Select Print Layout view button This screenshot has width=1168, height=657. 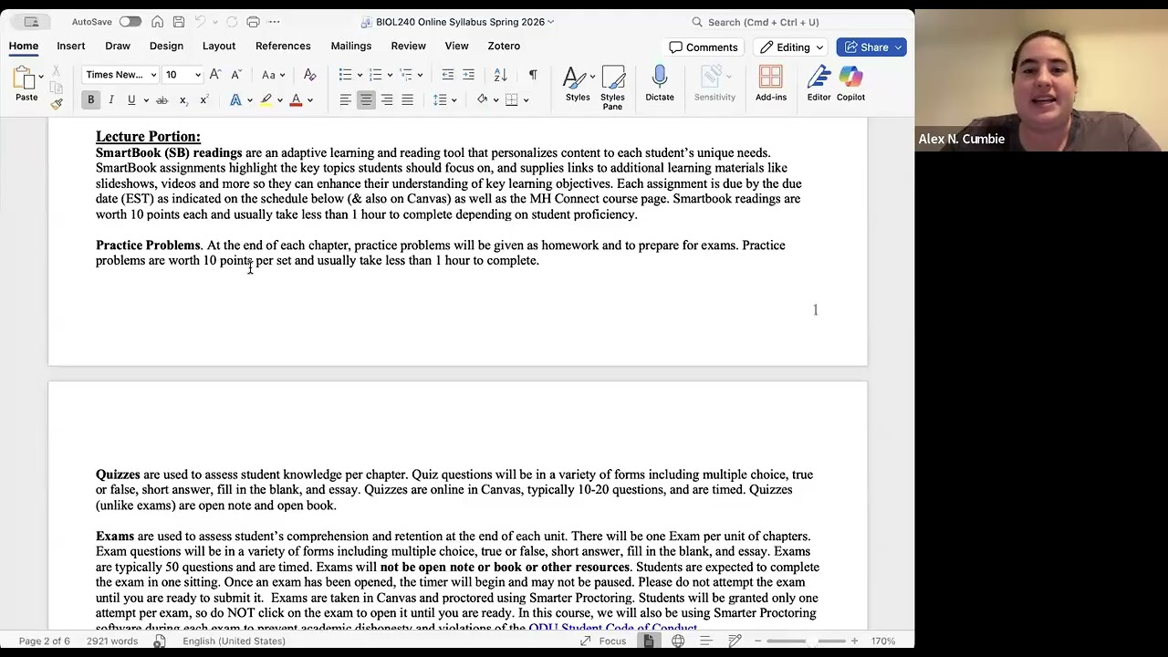pos(649,641)
